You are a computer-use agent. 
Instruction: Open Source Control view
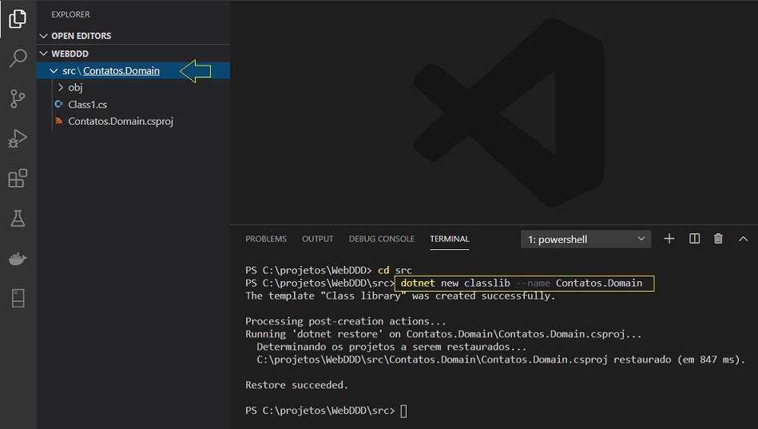[18, 99]
